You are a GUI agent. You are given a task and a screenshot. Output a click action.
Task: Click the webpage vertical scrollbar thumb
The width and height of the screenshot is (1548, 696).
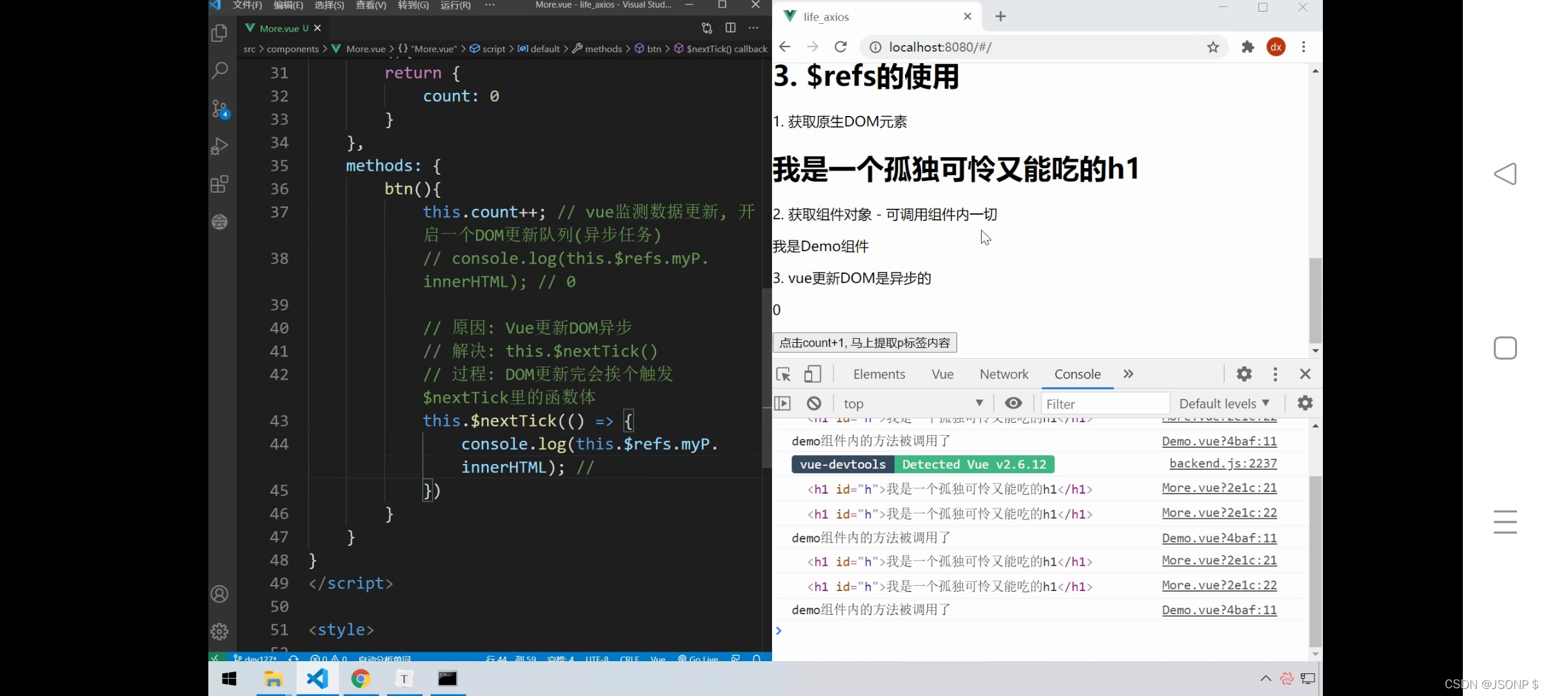point(1315,300)
